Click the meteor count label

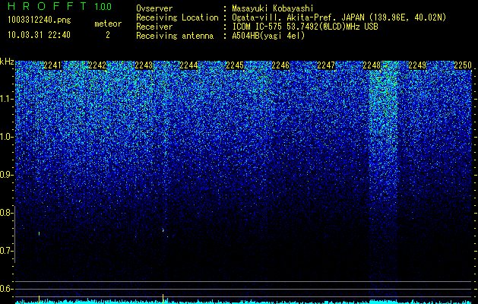(x=108, y=24)
